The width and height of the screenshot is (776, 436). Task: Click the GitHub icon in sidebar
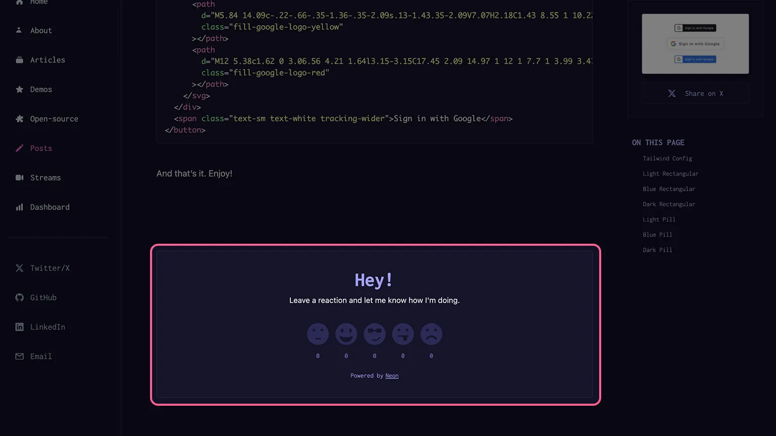click(x=19, y=298)
